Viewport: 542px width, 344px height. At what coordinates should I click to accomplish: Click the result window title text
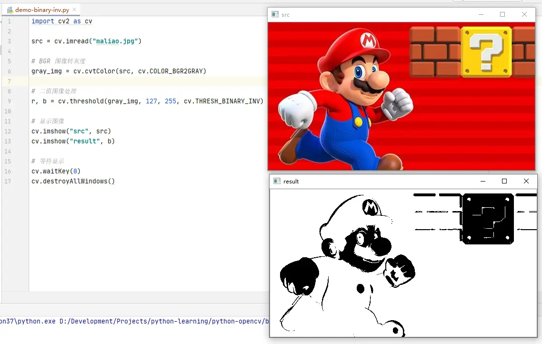(x=291, y=182)
